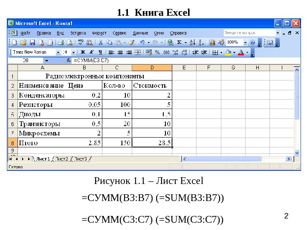Click the Research book icon on the toolbar
Image resolution: width=307 pixels, height=230 pixels.
coord(270,43)
